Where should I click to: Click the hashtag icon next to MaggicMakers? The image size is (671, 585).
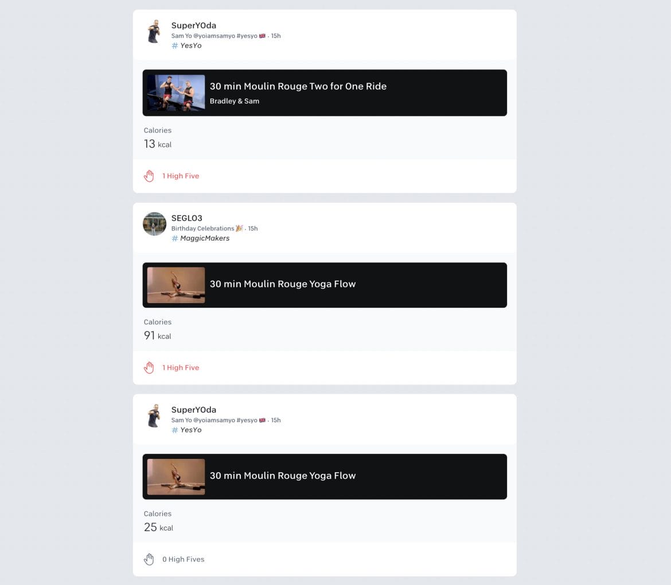point(174,238)
